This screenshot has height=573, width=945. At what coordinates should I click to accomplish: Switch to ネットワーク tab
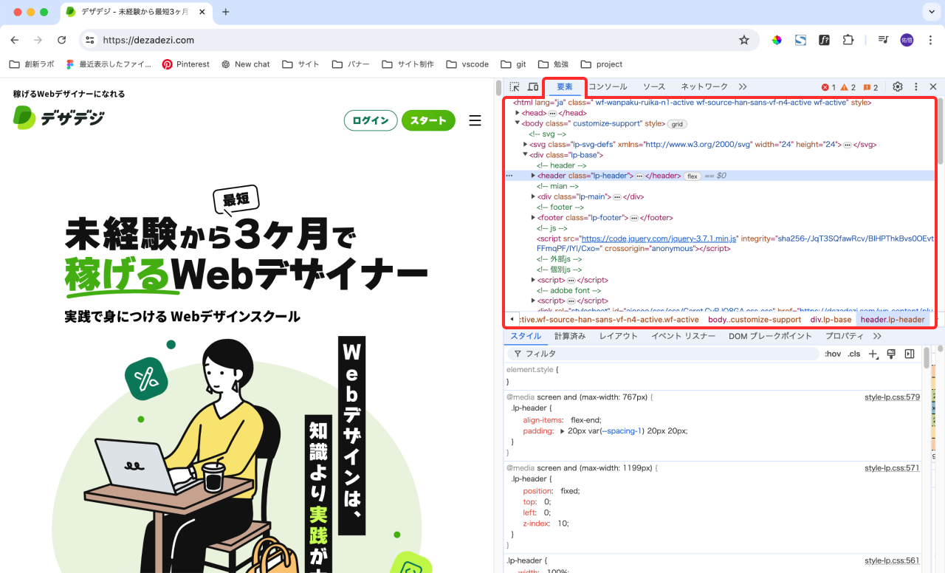pos(704,87)
